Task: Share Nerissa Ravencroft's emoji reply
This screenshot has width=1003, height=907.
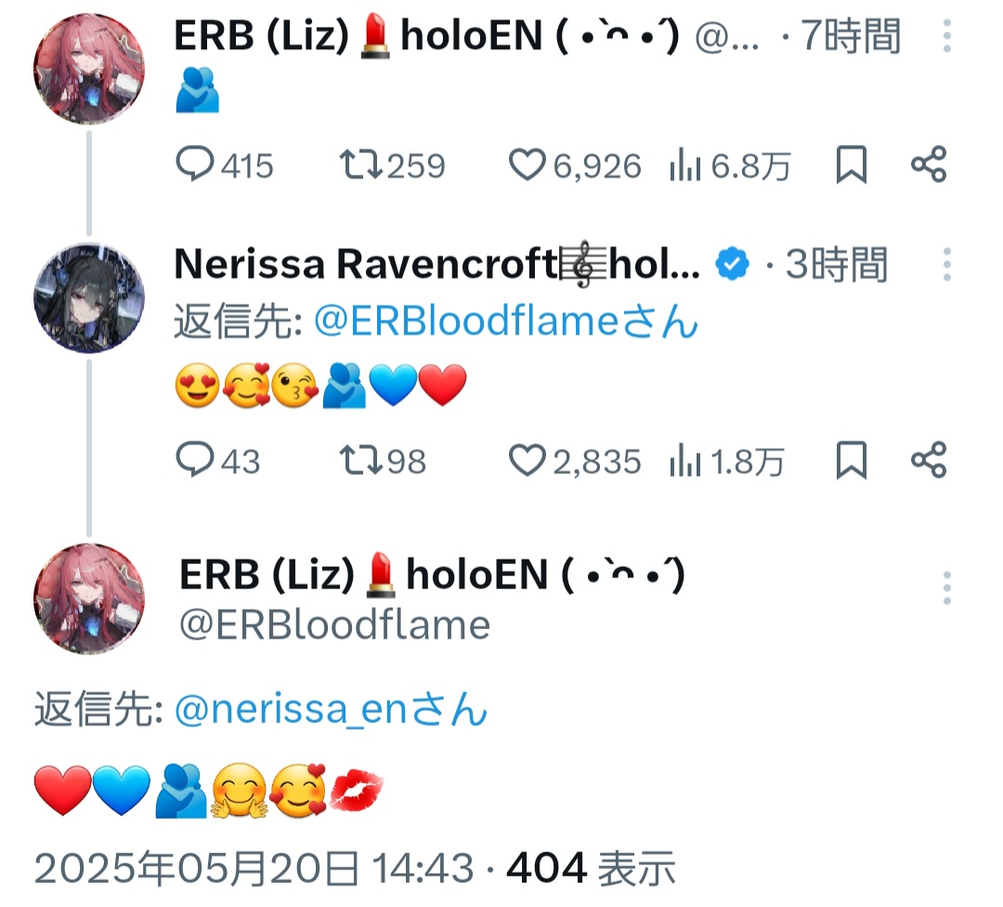Action: (929, 460)
